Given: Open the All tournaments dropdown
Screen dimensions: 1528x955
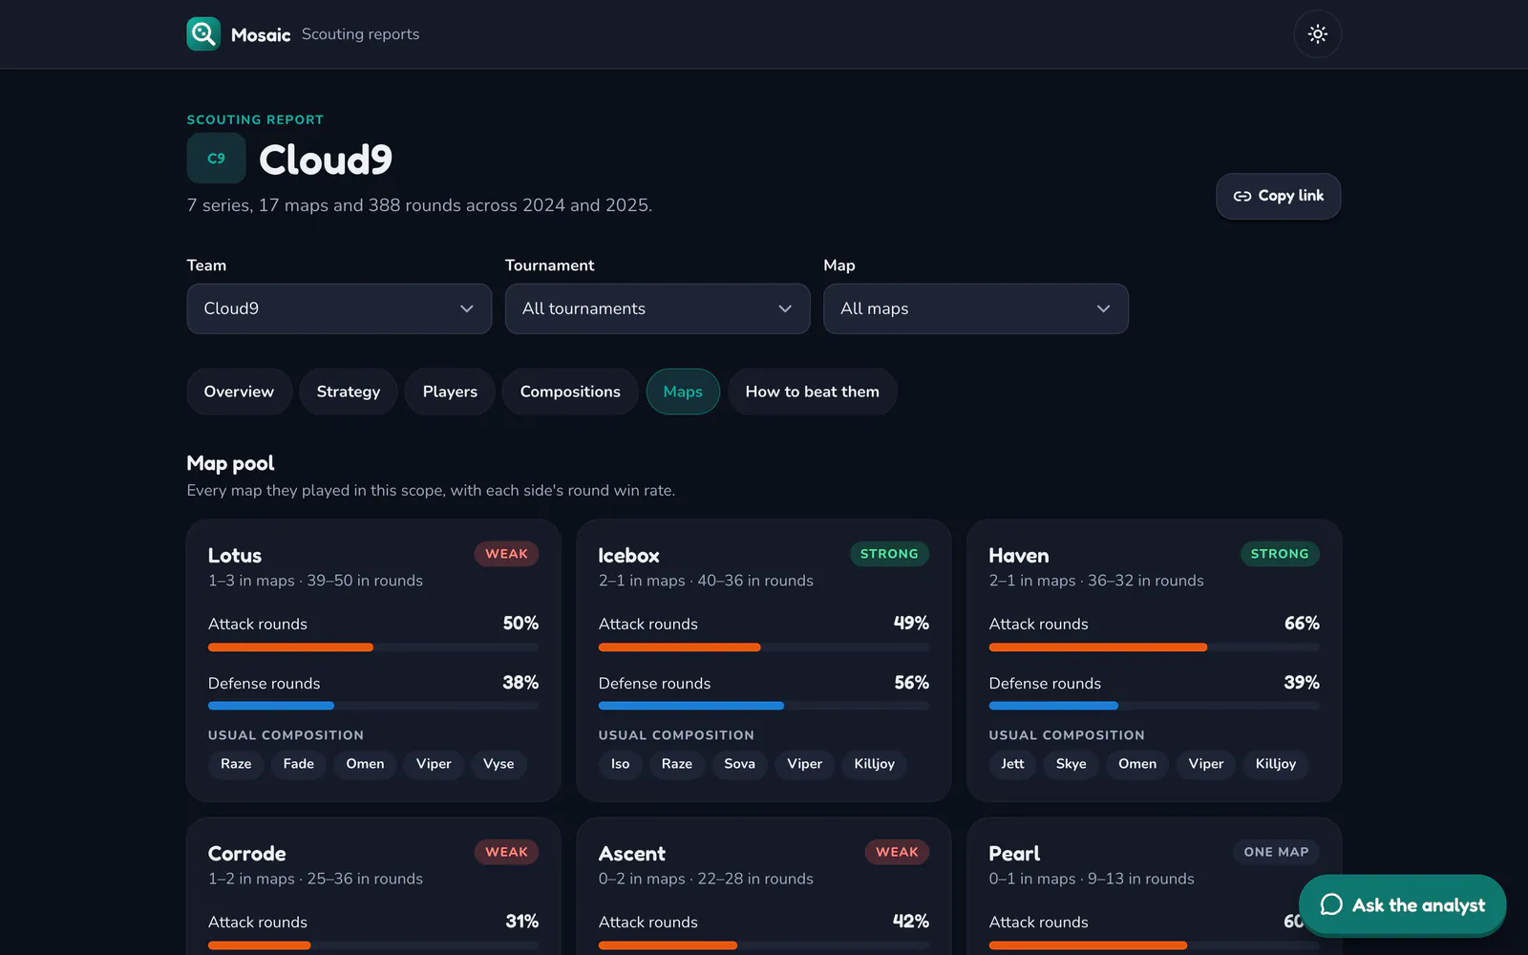Looking at the screenshot, I should 658,308.
